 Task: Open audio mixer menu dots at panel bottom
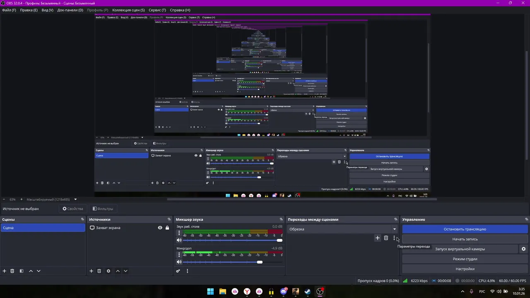pyautogui.click(x=187, y=271)
